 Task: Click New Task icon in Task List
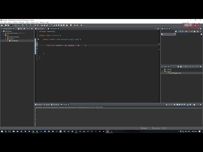point(176,31)
